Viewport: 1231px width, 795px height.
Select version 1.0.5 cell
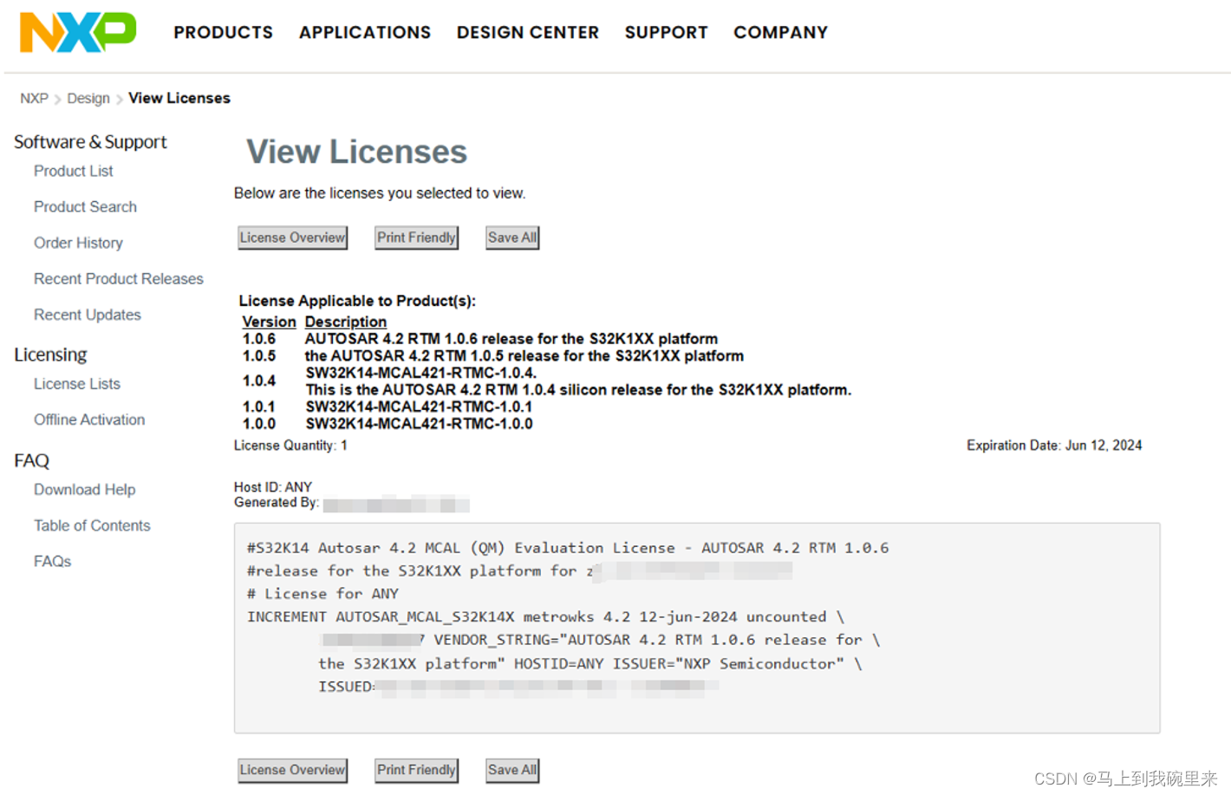(x=259, y=355)
